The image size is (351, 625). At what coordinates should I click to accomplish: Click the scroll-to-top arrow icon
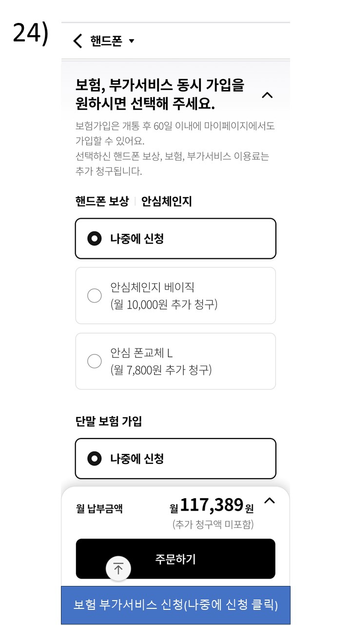click(118, 568)
